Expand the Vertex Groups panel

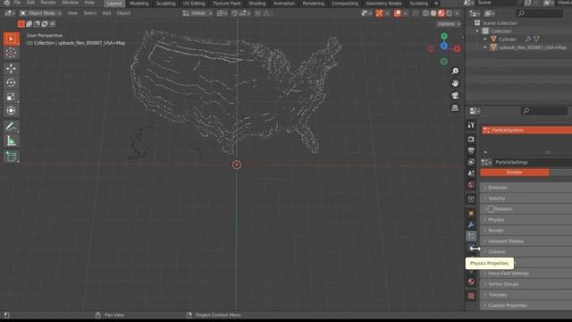[x=526, y=284]
